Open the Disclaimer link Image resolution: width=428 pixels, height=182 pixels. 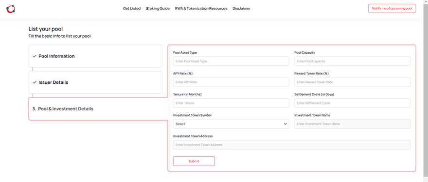tap(242, 8)
